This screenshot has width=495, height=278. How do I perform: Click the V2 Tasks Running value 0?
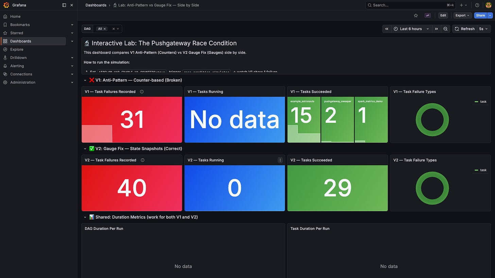point(235,188)
